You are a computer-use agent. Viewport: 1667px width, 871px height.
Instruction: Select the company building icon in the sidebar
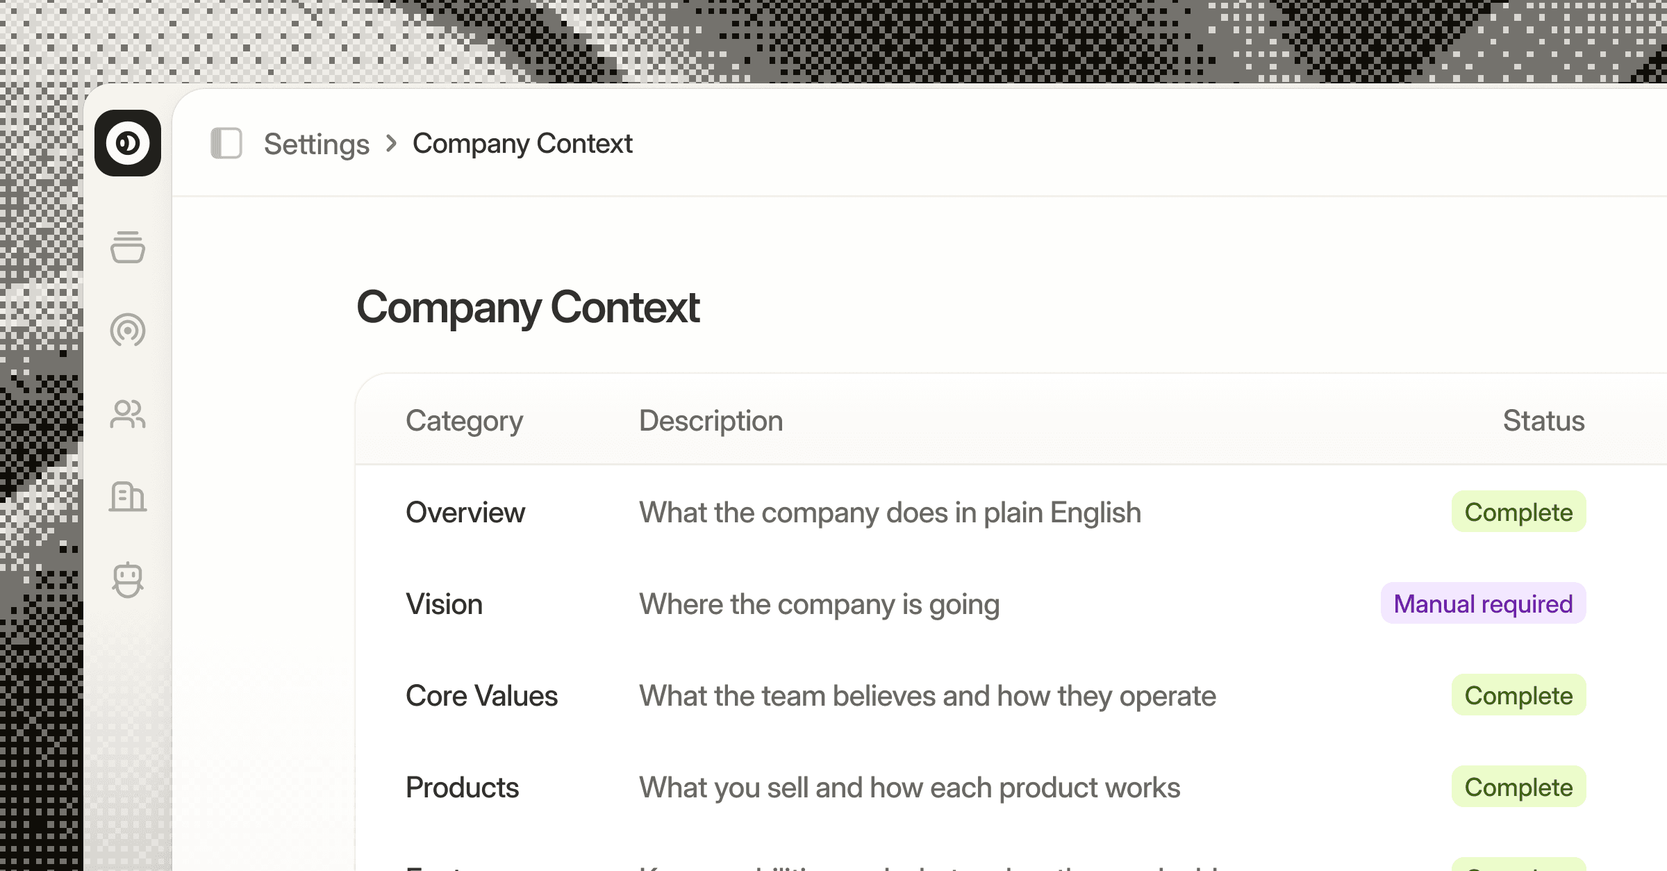tap(127, 497)
